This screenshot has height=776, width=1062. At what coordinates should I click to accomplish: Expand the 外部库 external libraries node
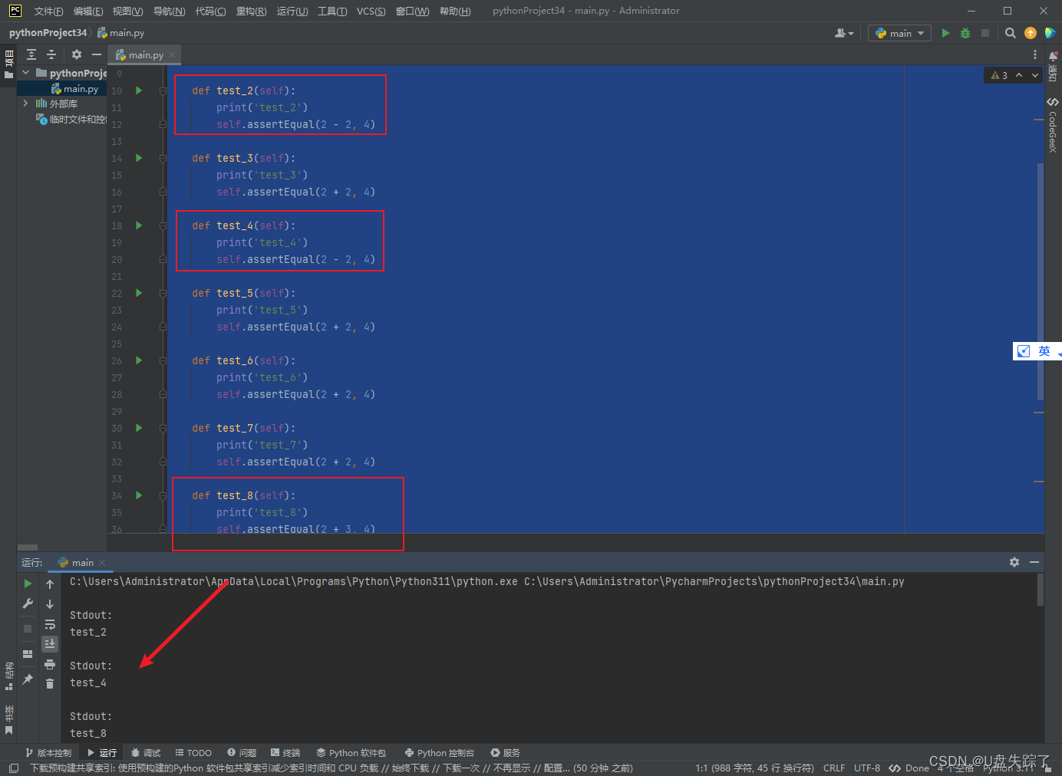(x=26, y=104)
